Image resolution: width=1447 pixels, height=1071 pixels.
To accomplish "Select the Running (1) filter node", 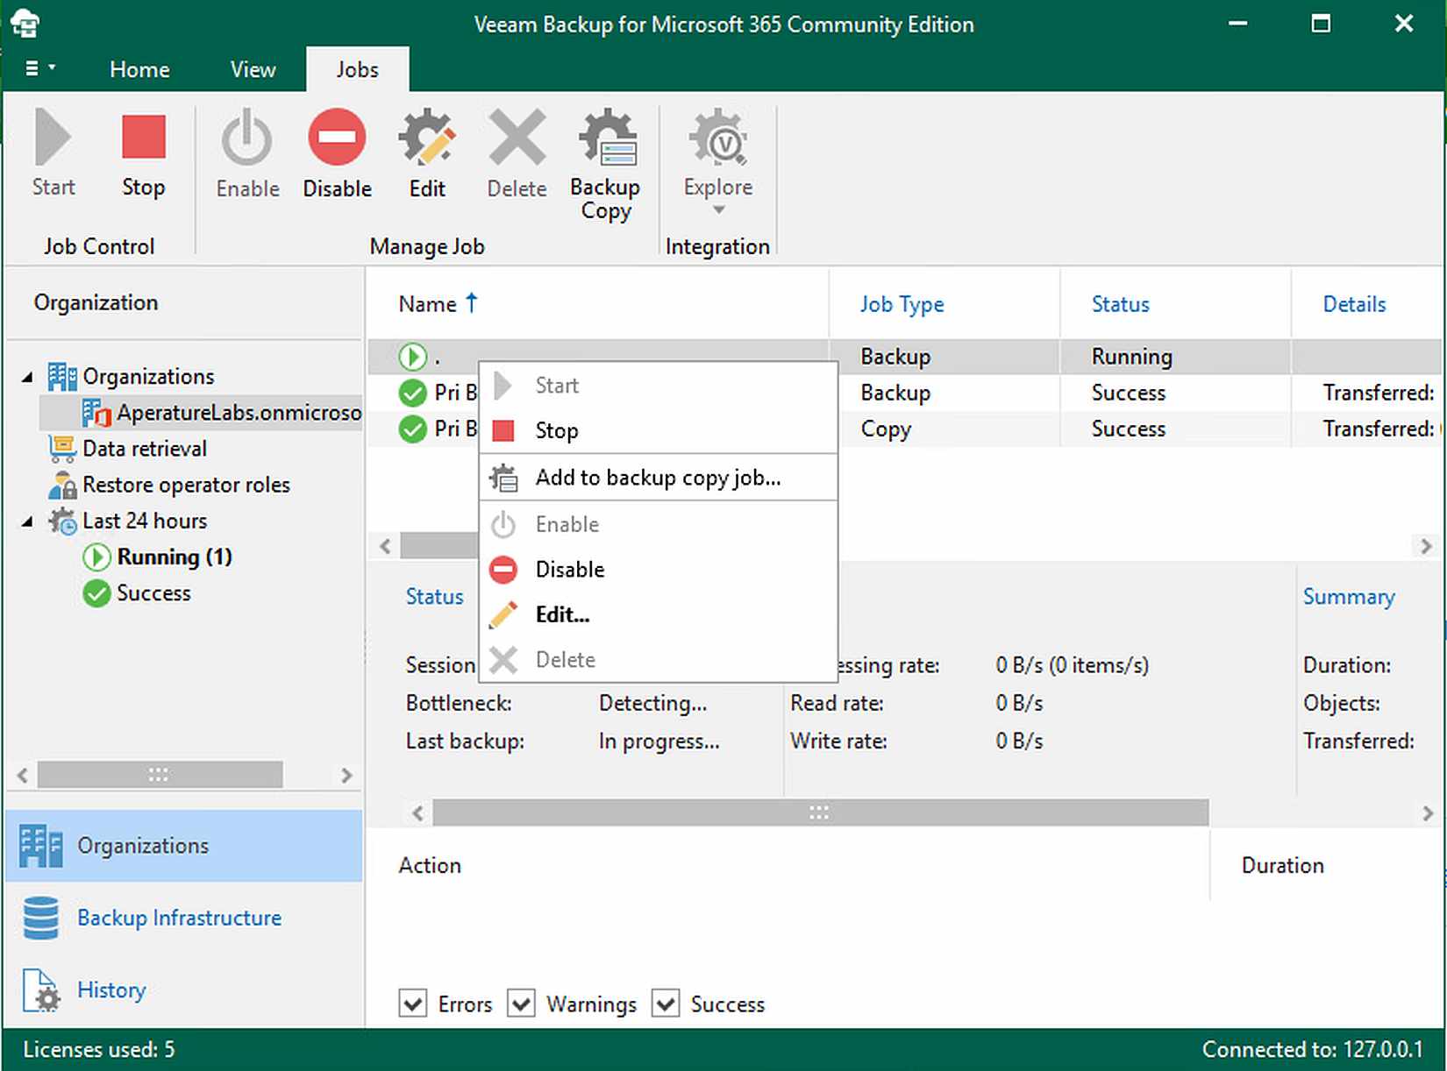I will click(x=158, y=557).
